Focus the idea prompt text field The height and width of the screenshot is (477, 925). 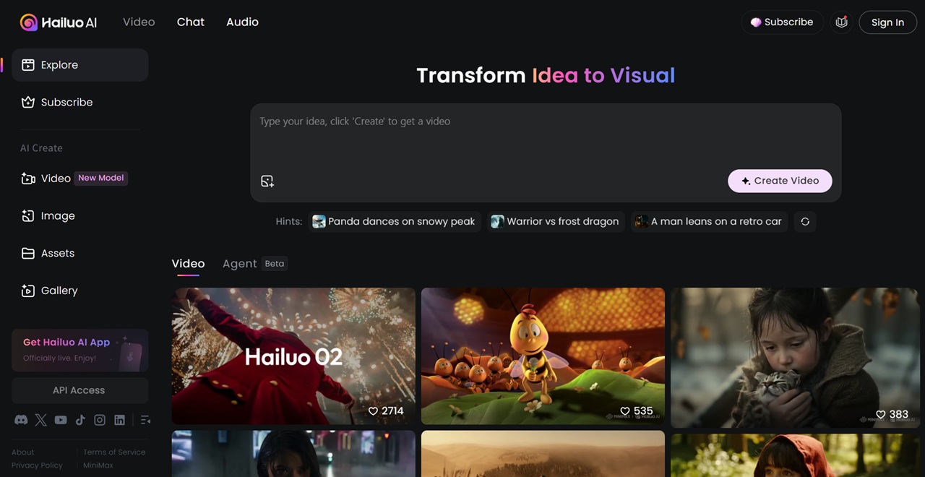[x=546, y=137]
